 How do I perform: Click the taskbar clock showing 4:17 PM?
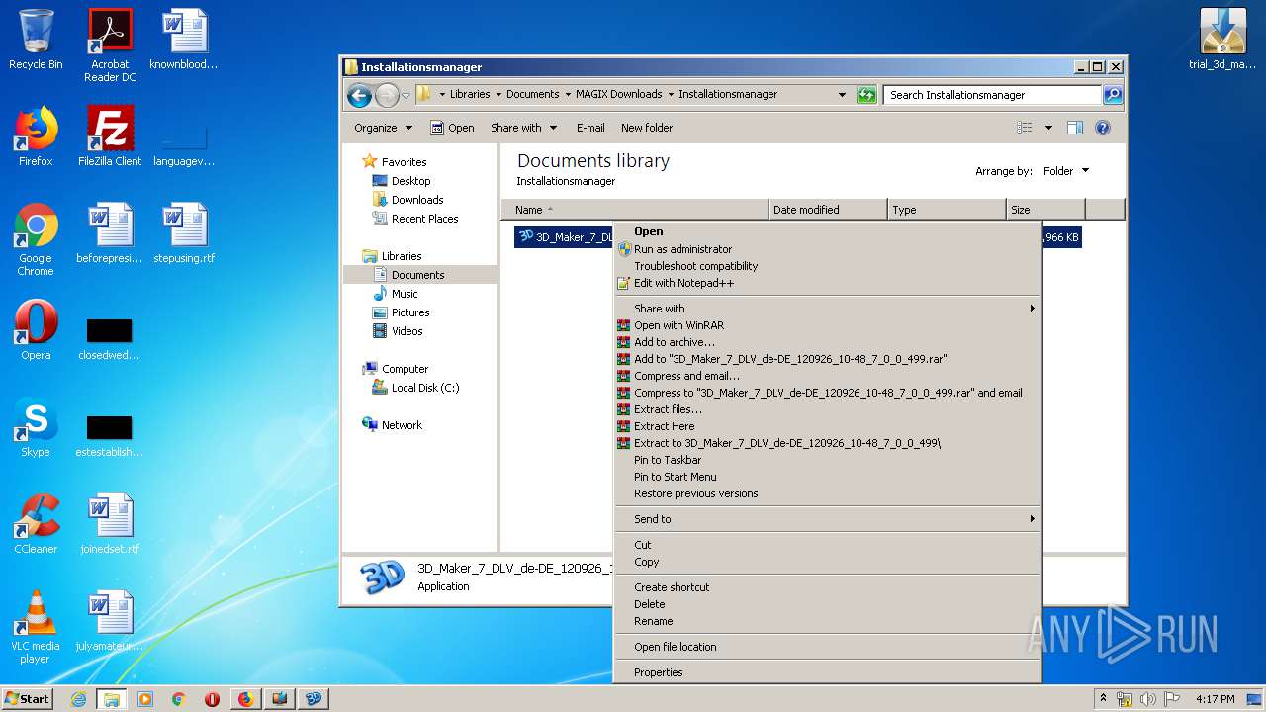[x=1215, y=699]
